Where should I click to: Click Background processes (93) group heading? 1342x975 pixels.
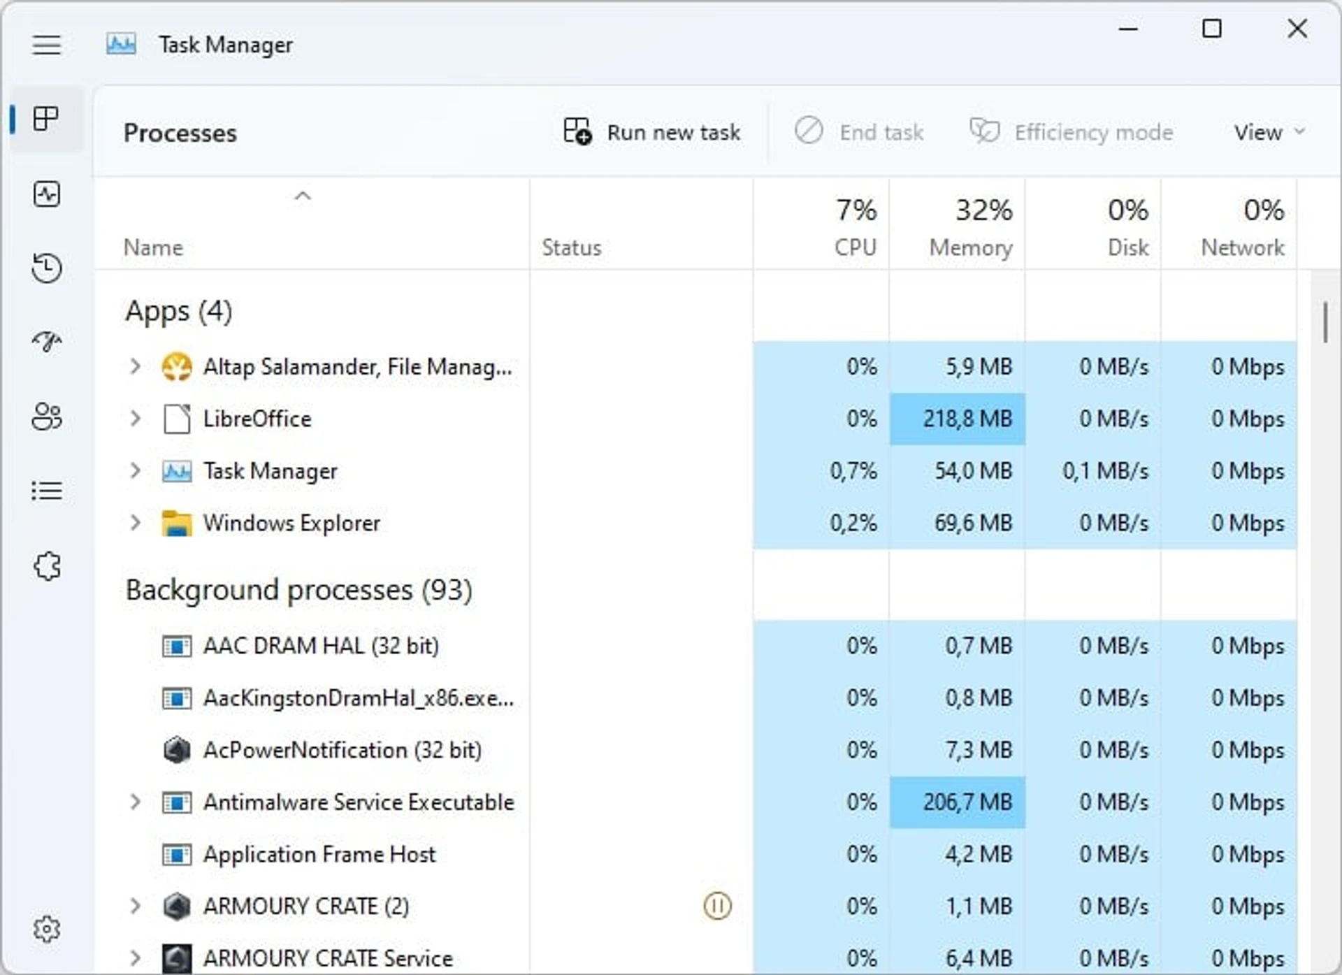click(x=299, y=591)
